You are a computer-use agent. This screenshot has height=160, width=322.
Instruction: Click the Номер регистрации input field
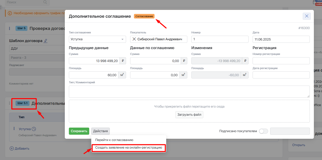tap(281, 61)
